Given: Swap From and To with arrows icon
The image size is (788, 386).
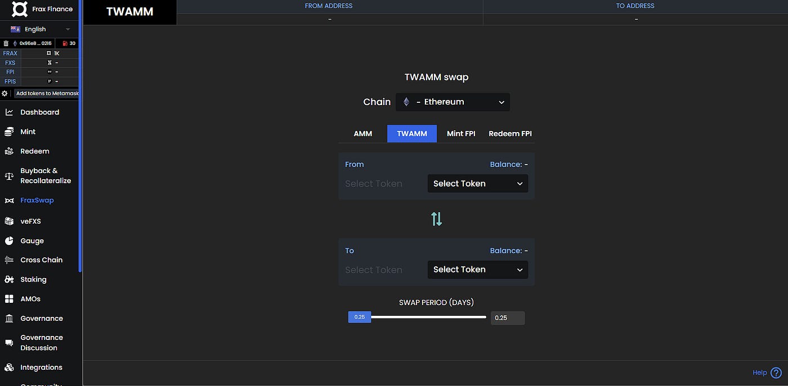Looking at the screenshot, I should click(437, 219).
